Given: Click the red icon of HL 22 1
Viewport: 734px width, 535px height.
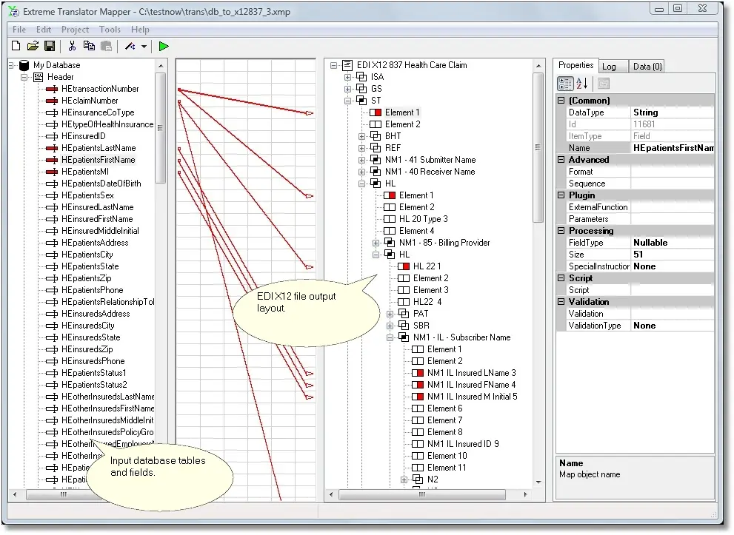Looking at the screenshot, I should pos(404,266).
